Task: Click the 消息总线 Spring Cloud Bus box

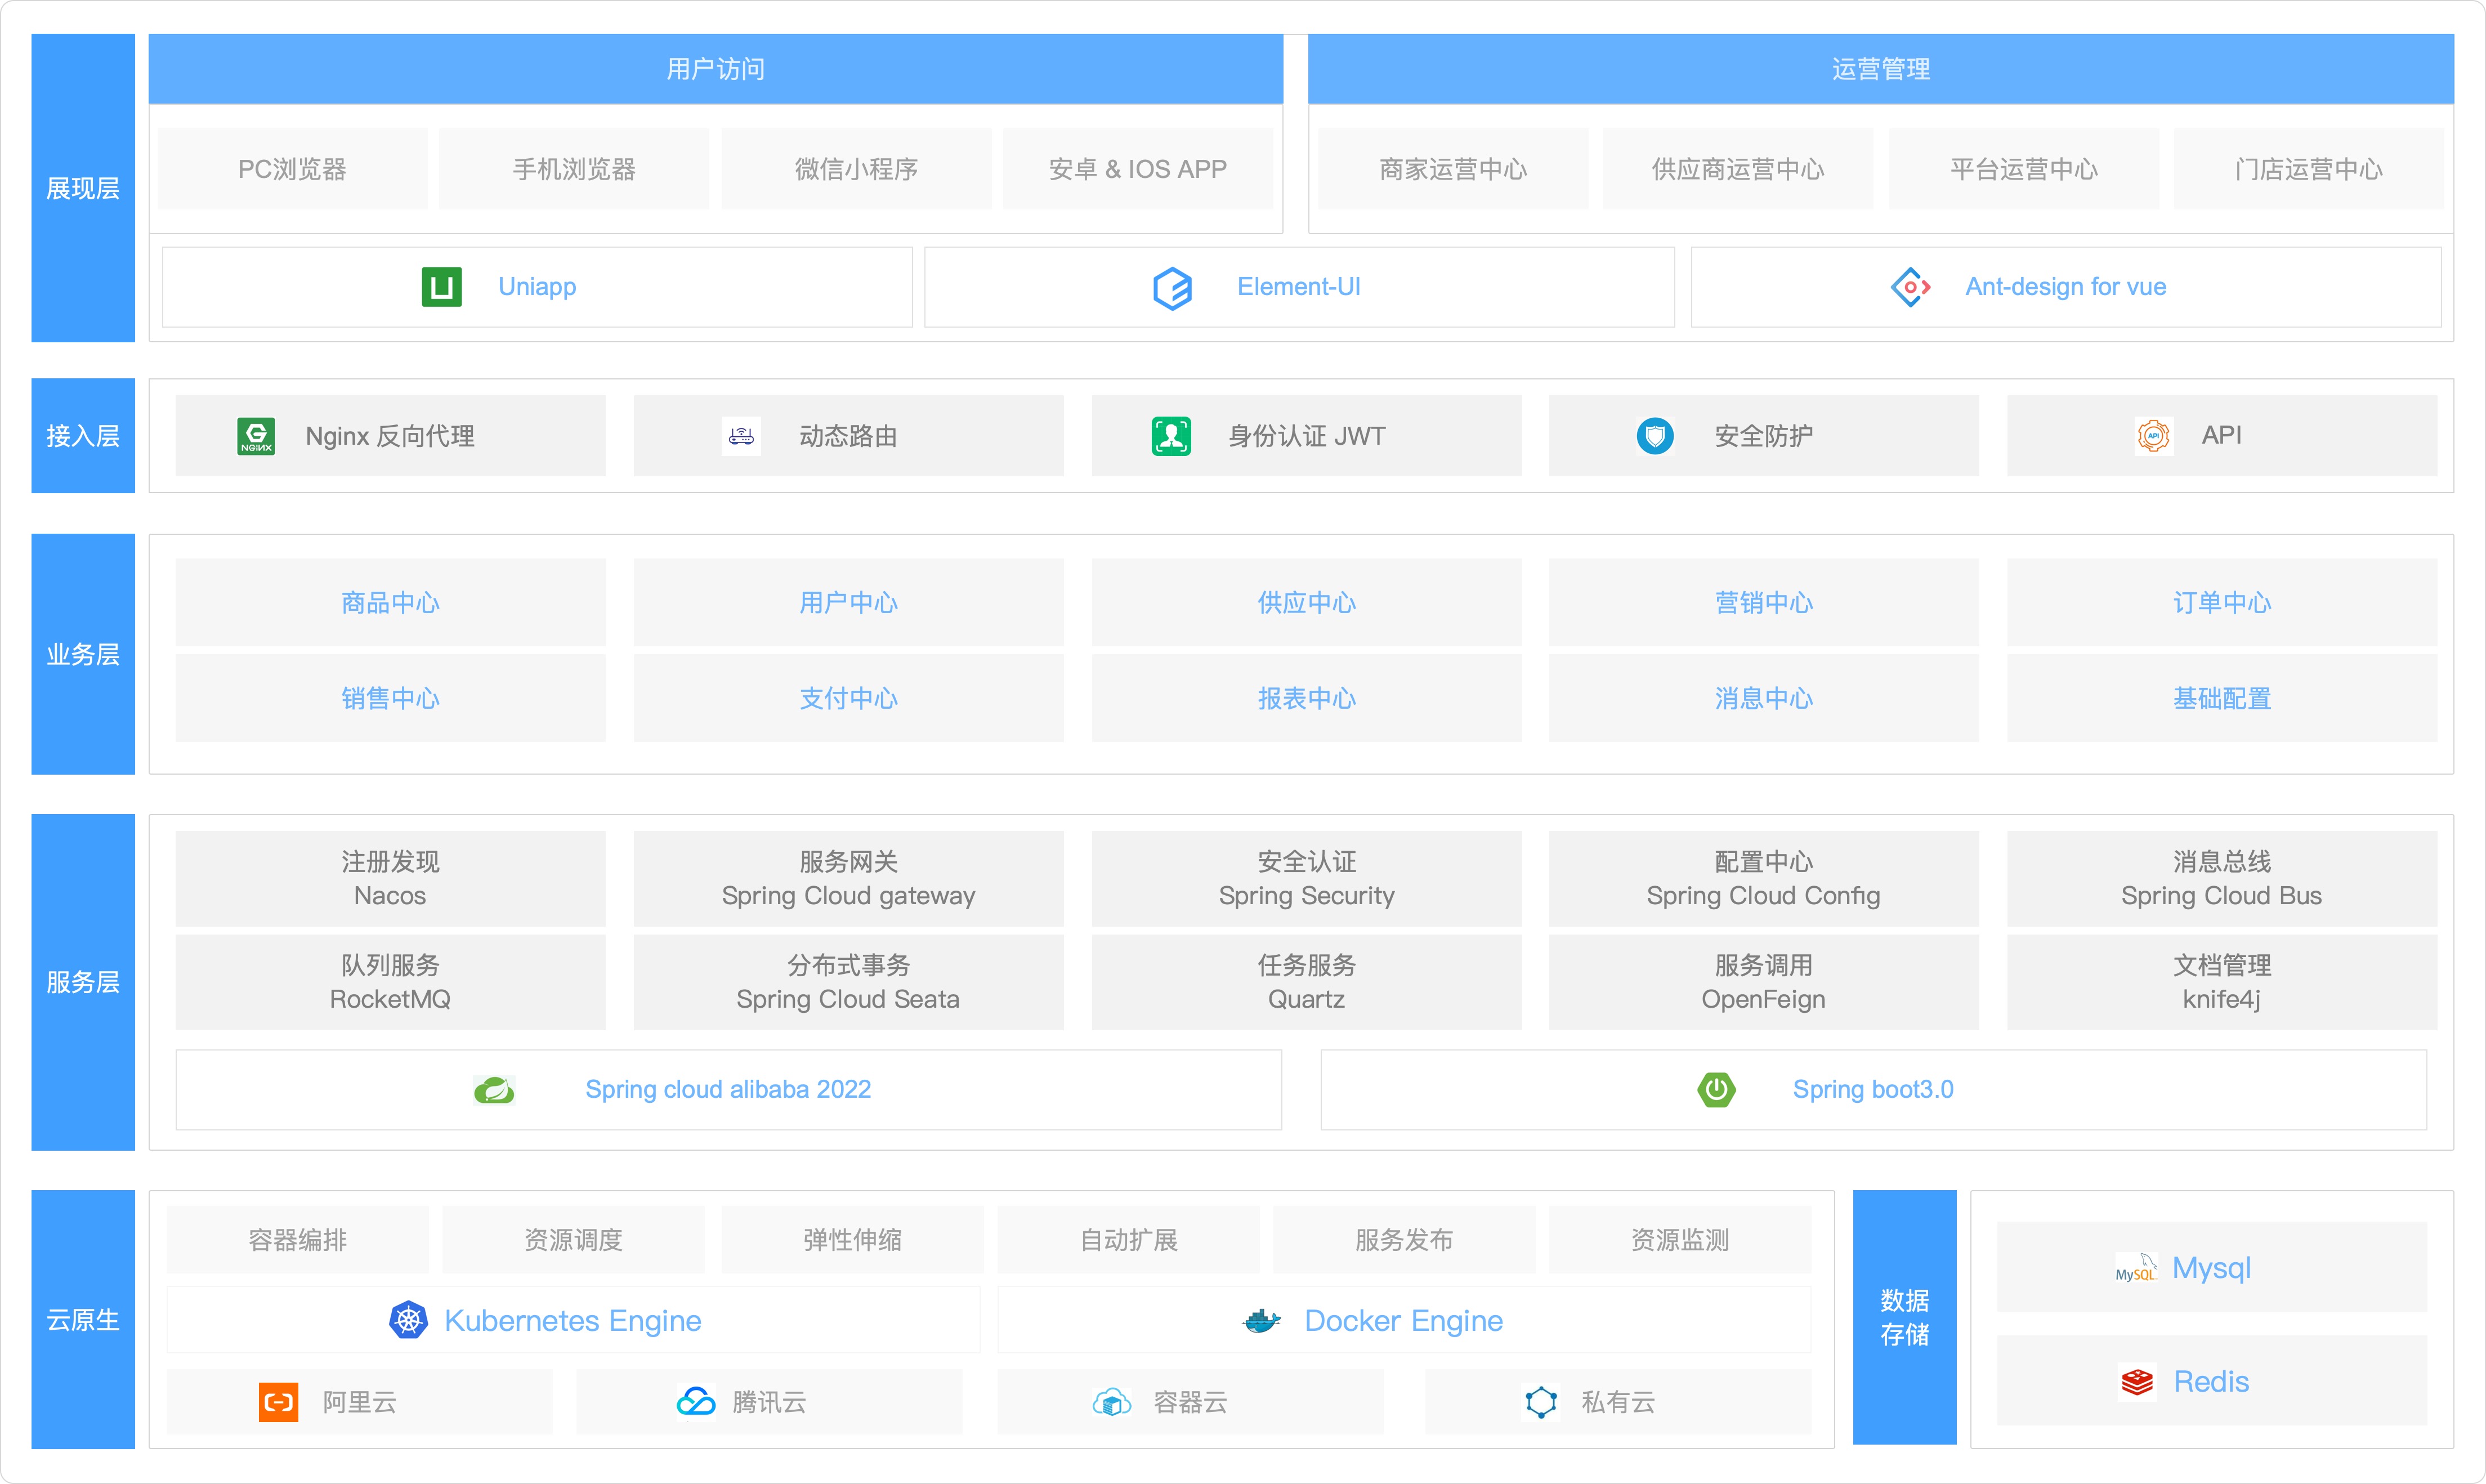Action: pyautogui.click(x=2222, y=878)
